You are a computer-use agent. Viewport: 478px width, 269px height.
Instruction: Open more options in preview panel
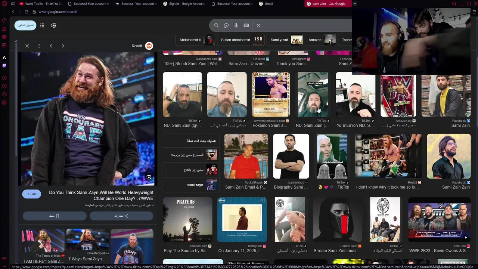[39, 46]
